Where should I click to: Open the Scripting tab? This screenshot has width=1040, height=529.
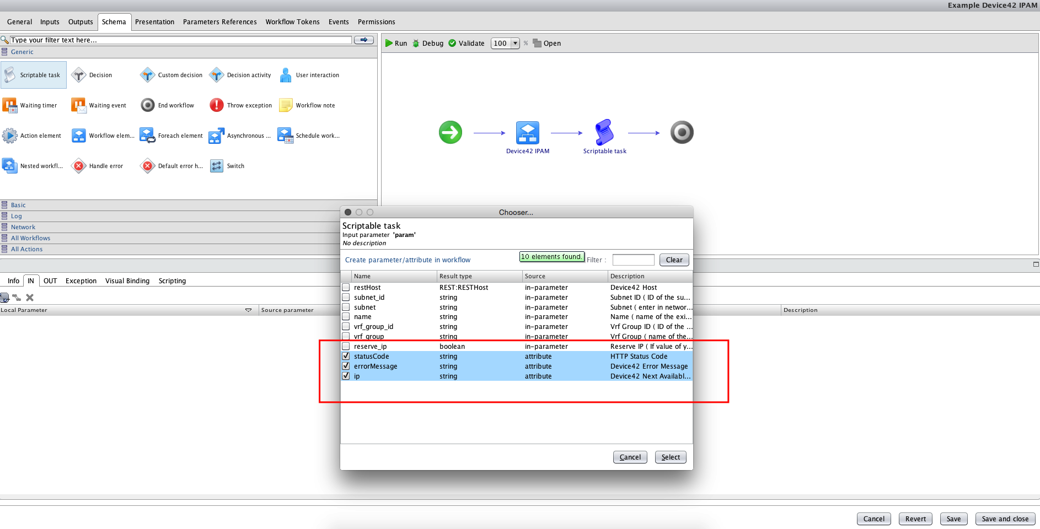(171, 280)
